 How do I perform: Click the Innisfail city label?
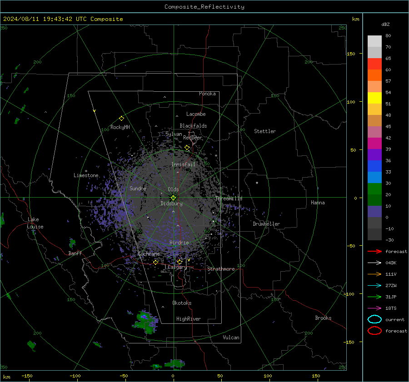point(183,164)
